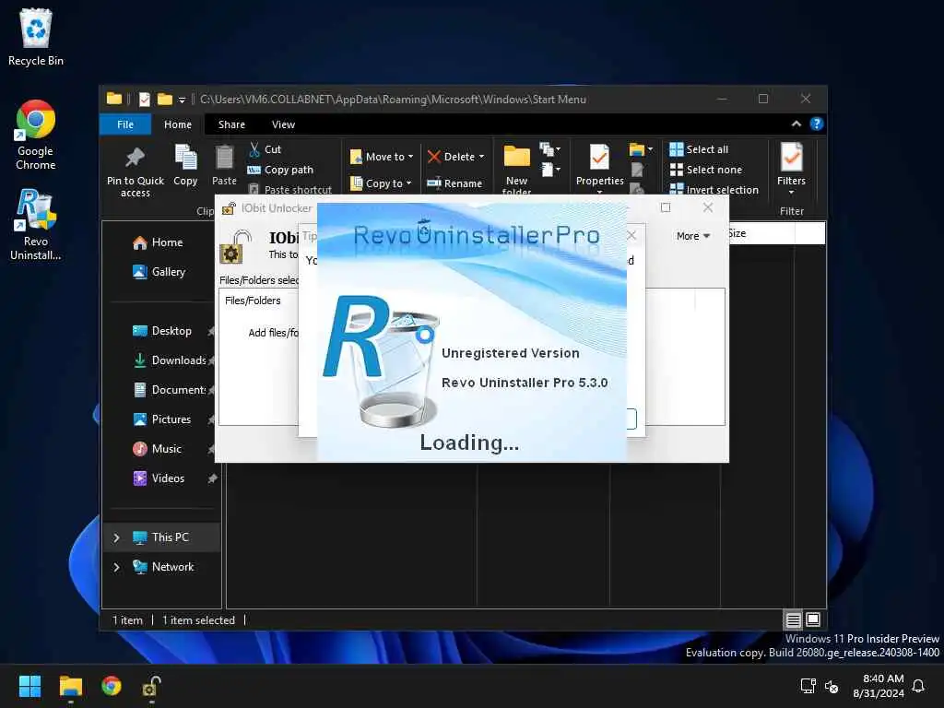Expand the This PC tree node
This screenshot has width=944, height=708.
tap(116, 537)
